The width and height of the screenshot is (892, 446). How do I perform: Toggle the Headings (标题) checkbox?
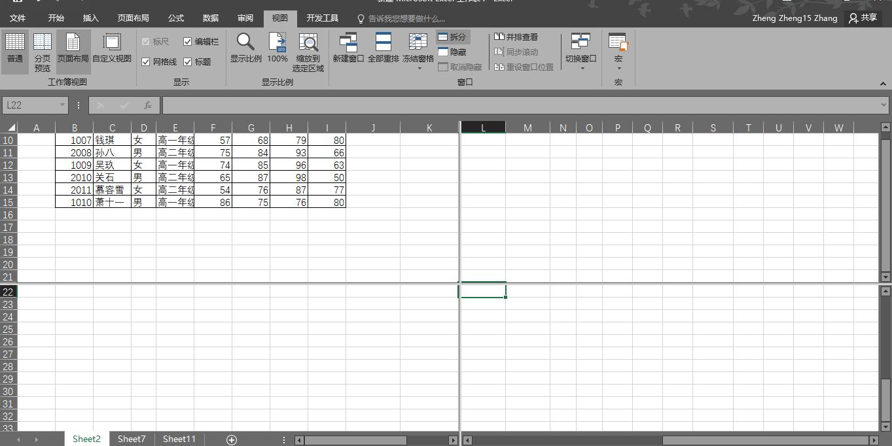point(188,62)
